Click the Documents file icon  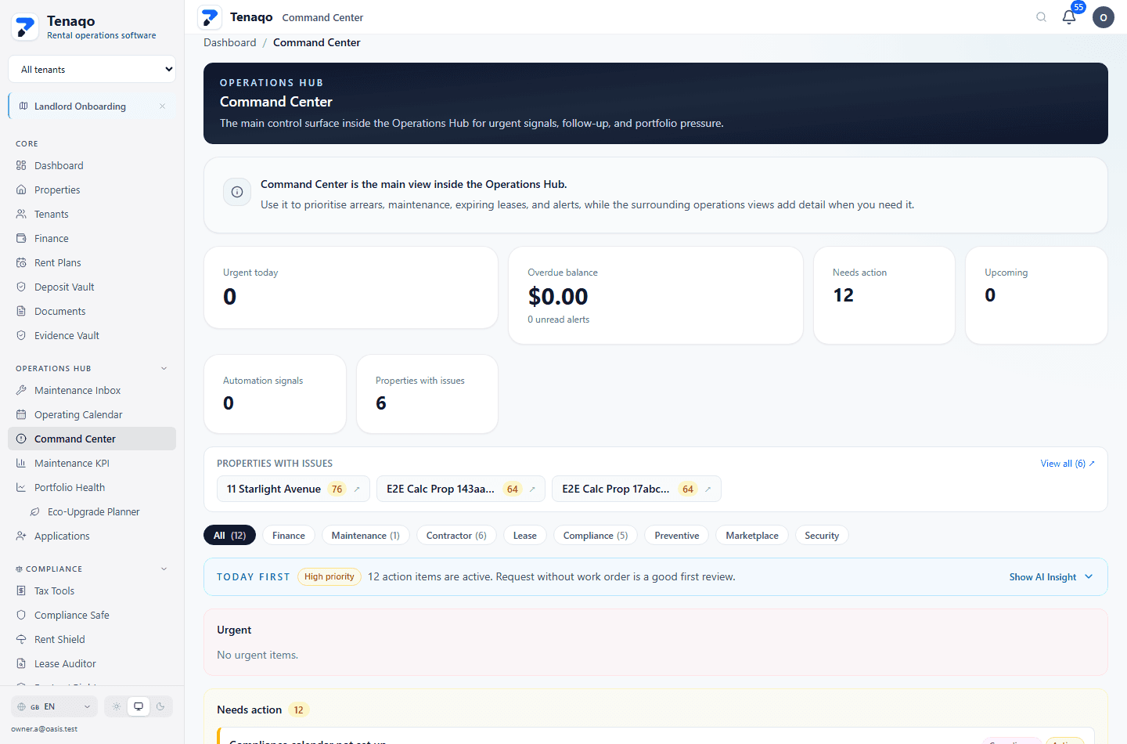pyautogui.click(x=21, y=311)
